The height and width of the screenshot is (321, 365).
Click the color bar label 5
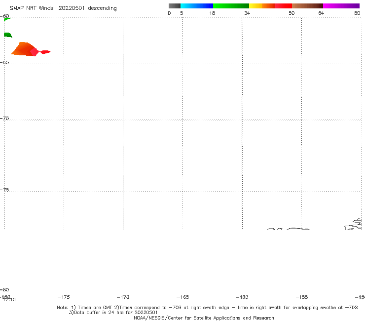182,13
